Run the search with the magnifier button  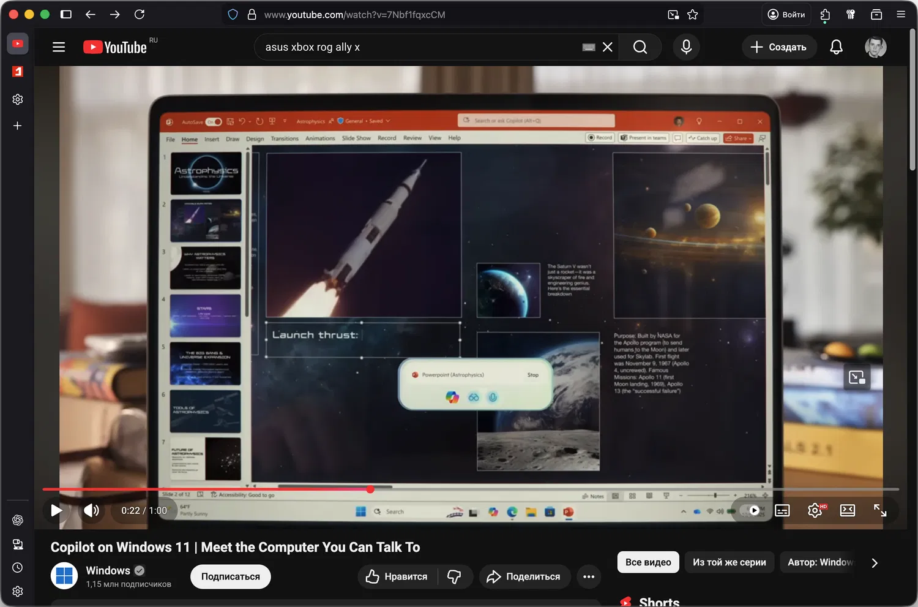tap(640, 47)
